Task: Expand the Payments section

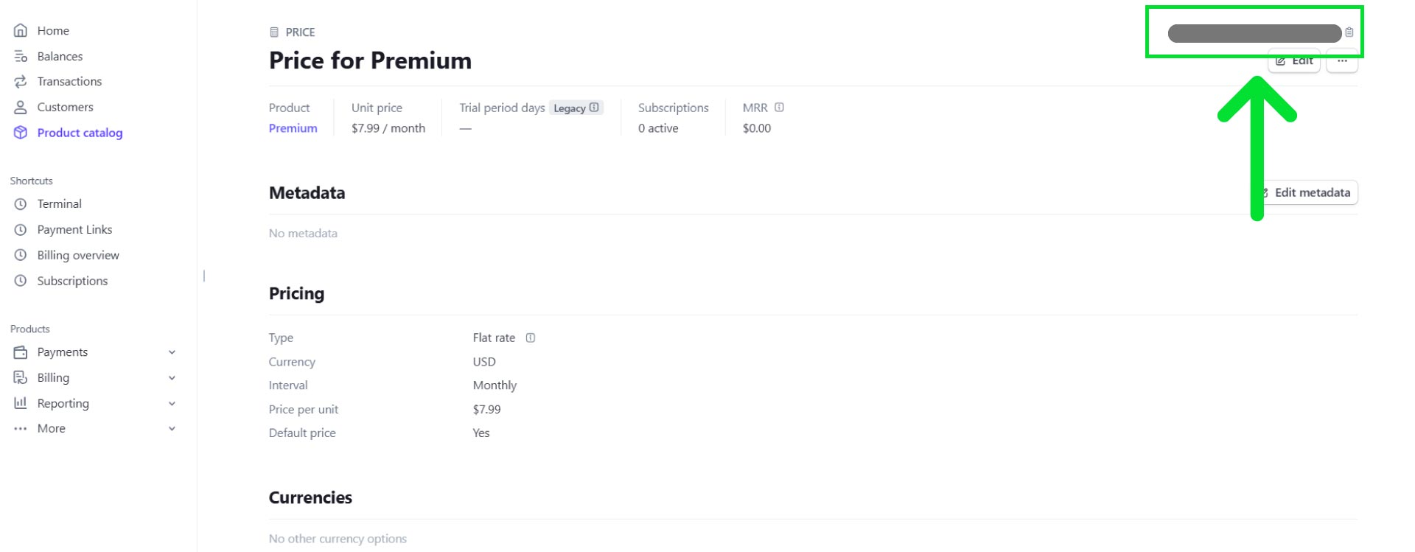Action: pyautogui.click(x=172, y=352)
